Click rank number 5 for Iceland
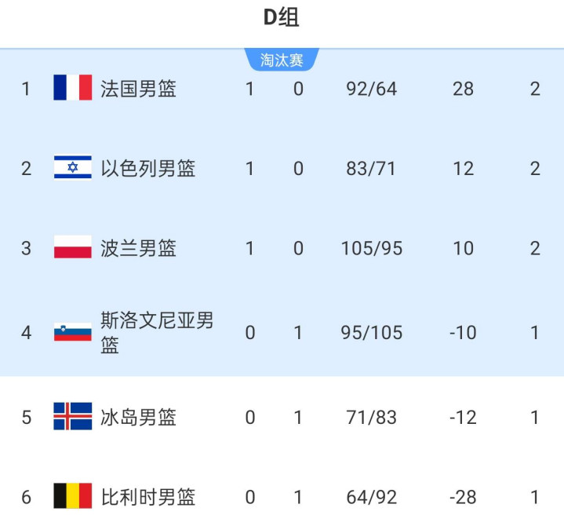This screenshot has height=526, width=564. pos(27,417)
